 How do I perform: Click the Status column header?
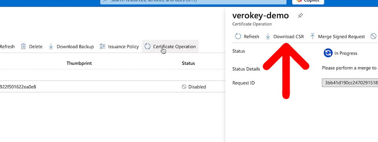tap(188, 63)
